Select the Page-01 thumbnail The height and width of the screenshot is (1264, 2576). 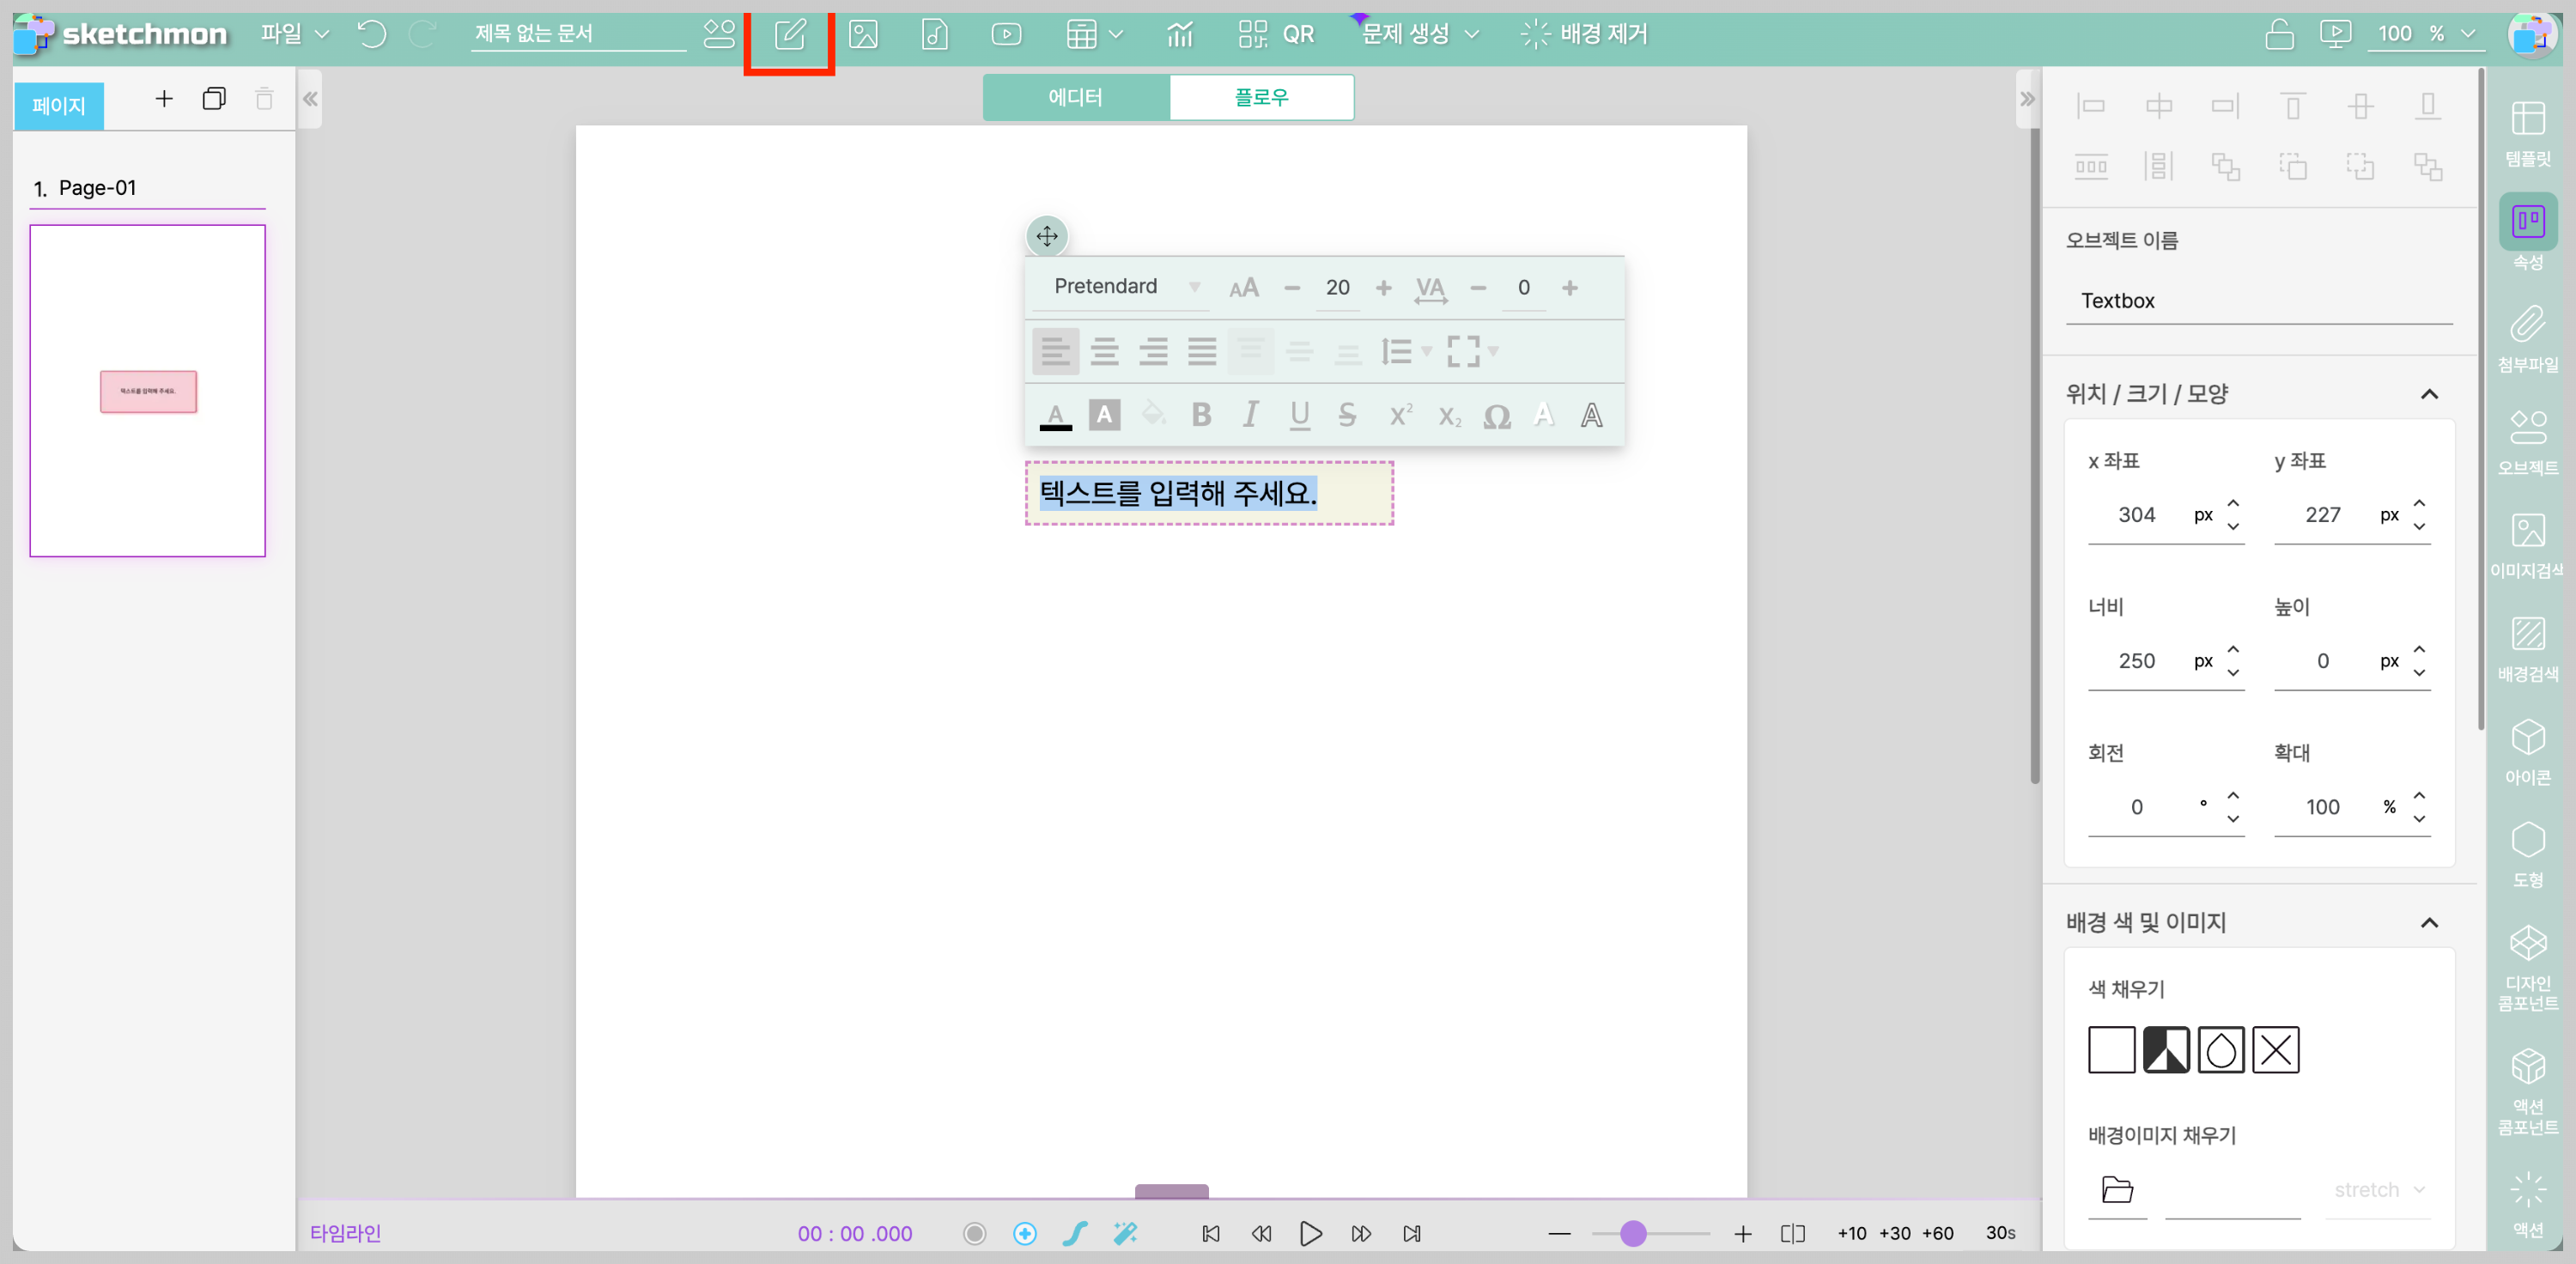(x=148, y=390)
